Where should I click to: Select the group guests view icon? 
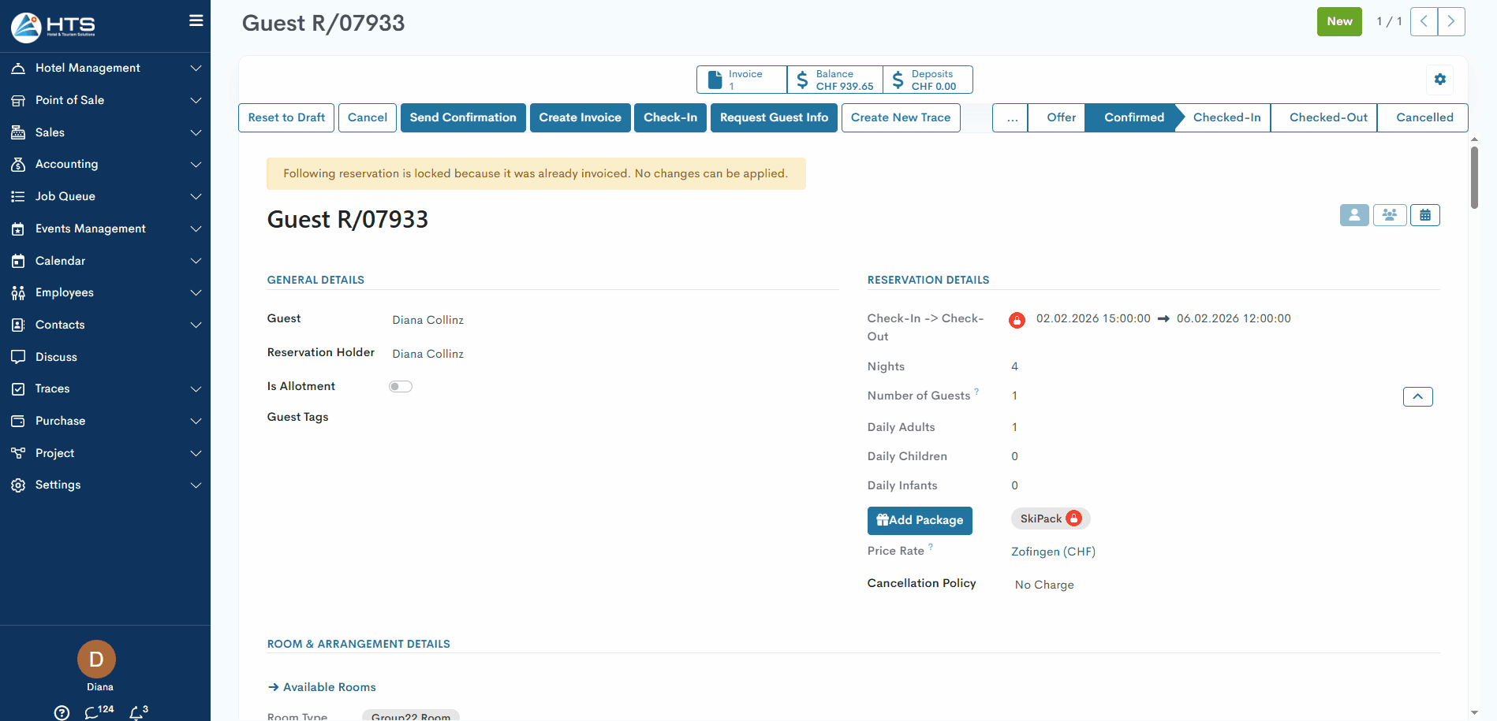tap(1389, 215)
